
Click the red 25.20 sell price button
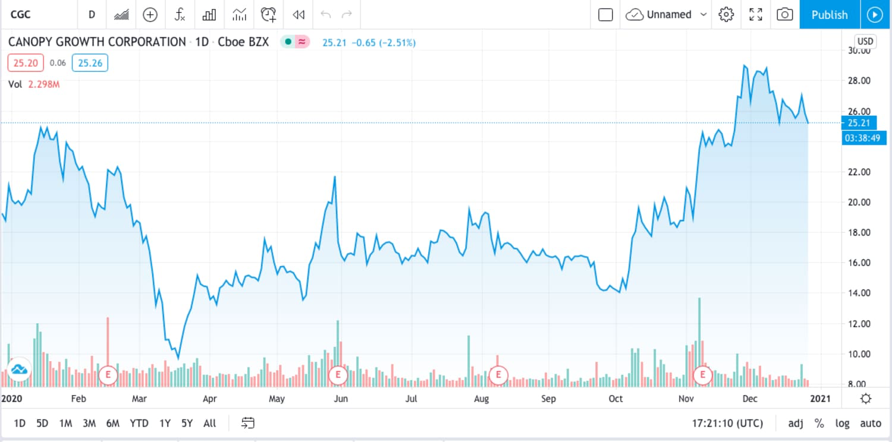point(25,62)
